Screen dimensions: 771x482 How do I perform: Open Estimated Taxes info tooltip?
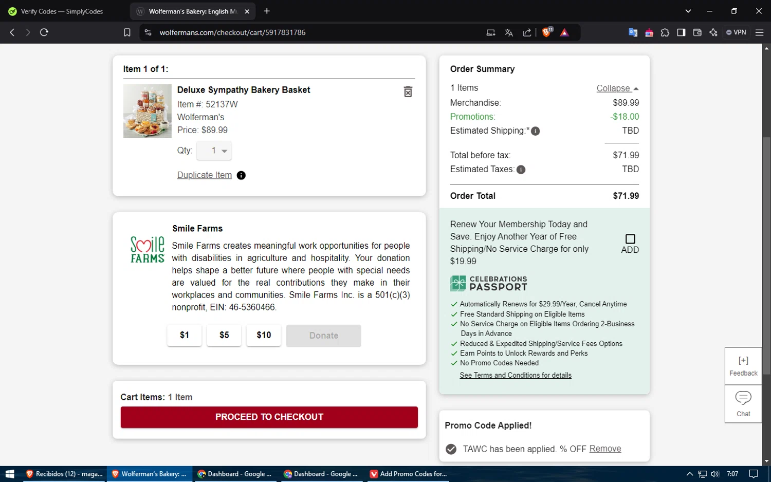(x=521, y=170)
